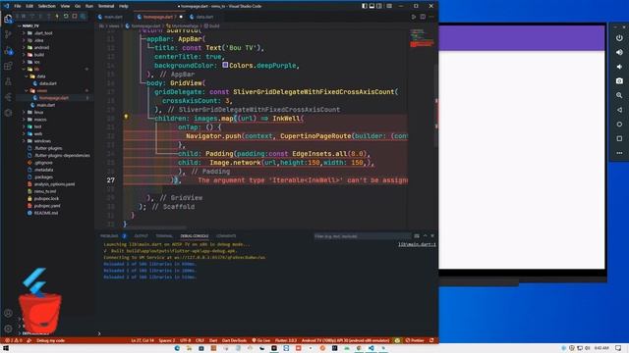Image resolution: width=629 pixels, height=353 pixels.
Task: Open the Testing flask view
Action: [8, 81]
